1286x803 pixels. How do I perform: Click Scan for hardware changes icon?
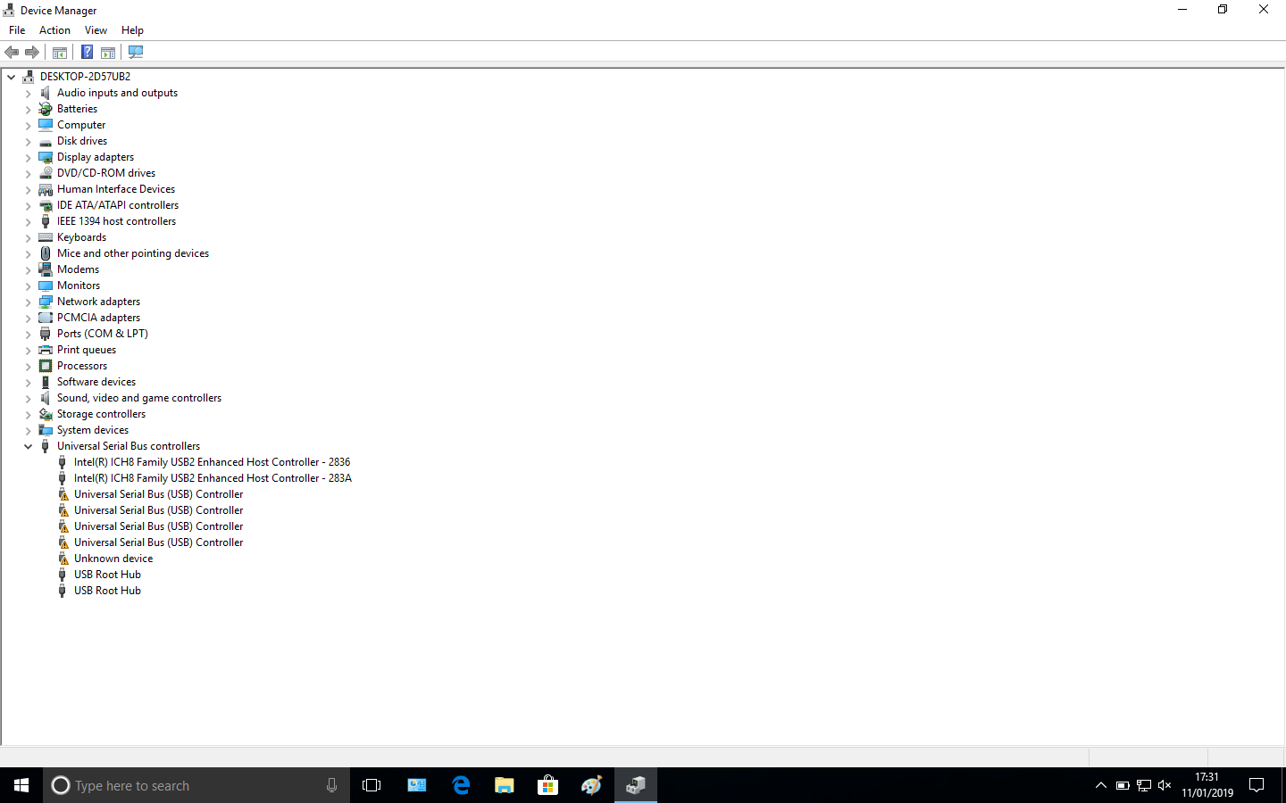click(136, 52)
